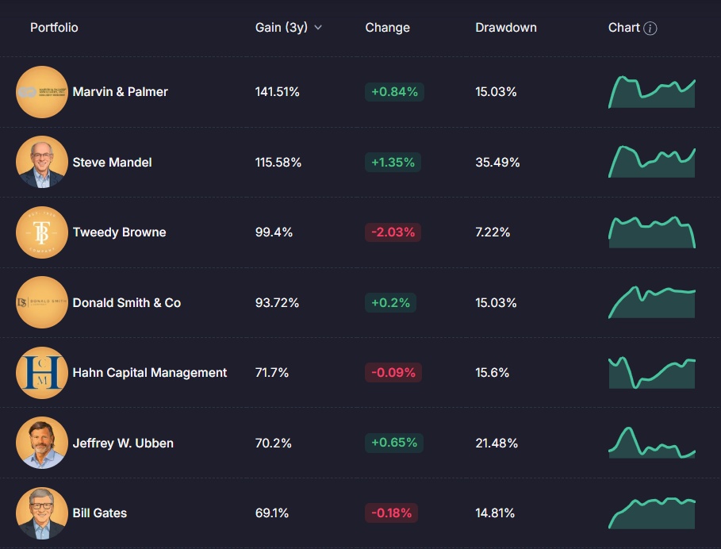Click the Donald Smith & Co sparkline chart
This screenshot has width=721, height=549.
pyautogui.click(x=651, y=302)
